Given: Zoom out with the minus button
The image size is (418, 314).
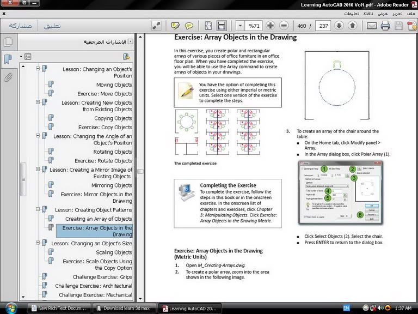Looking at the screenshot, I should [284, 26].
